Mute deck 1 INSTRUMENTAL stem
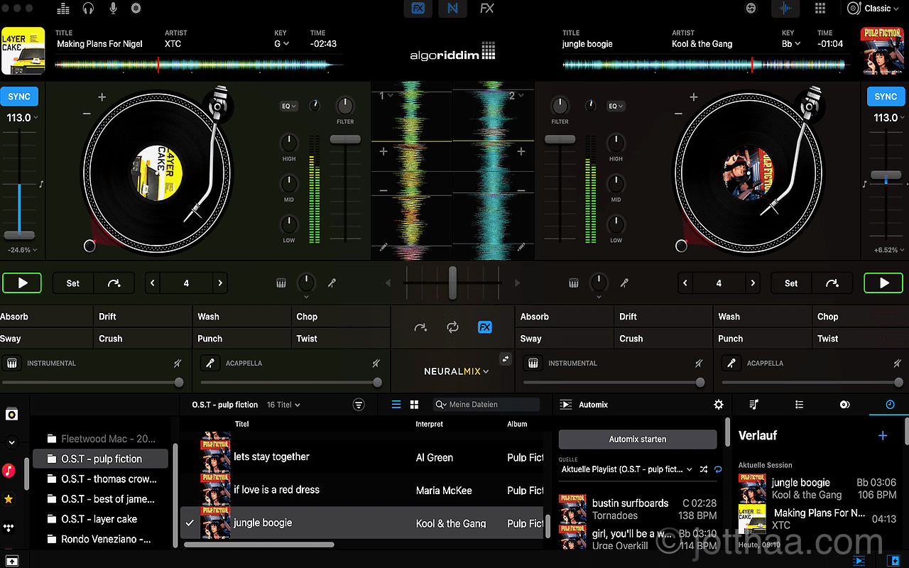 coord(178,364)
